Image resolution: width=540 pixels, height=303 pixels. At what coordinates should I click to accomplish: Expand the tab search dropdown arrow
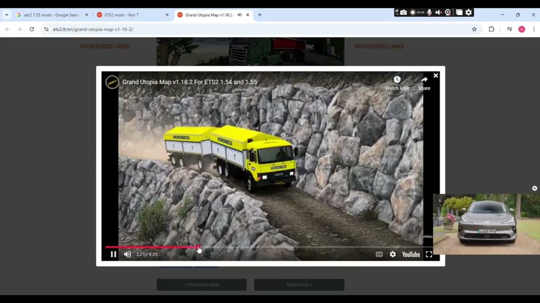[7, 15]
